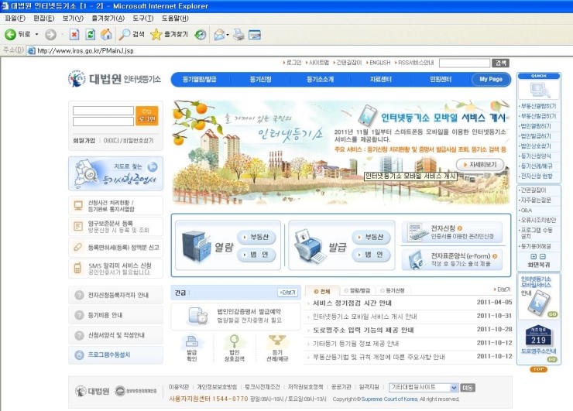The image size is (573, 411).
Task: Select 등기열람/발급 navigation tab
Action: [200, 79]
